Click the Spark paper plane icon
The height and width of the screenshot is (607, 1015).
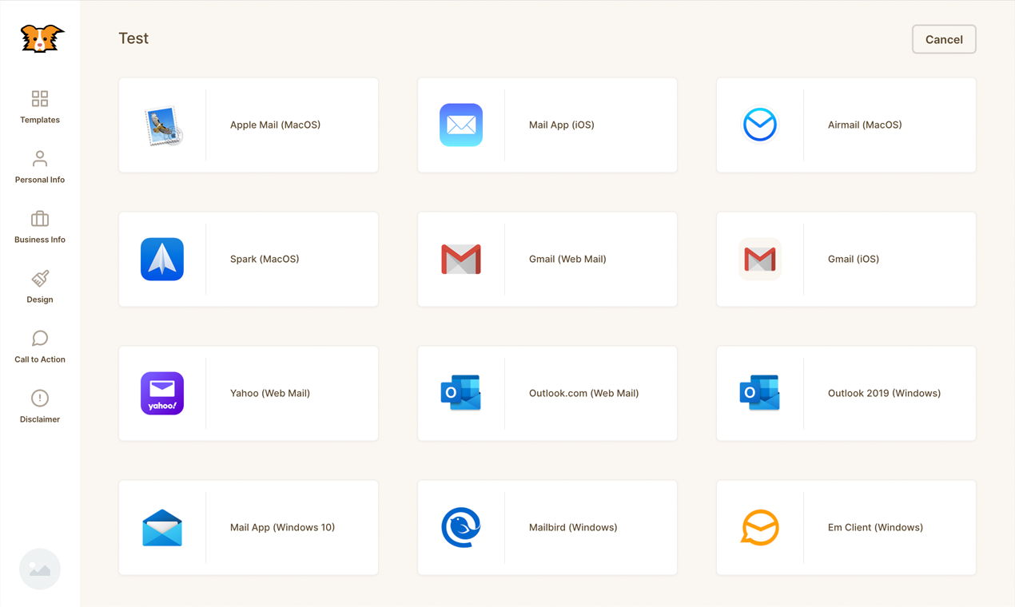162,259
